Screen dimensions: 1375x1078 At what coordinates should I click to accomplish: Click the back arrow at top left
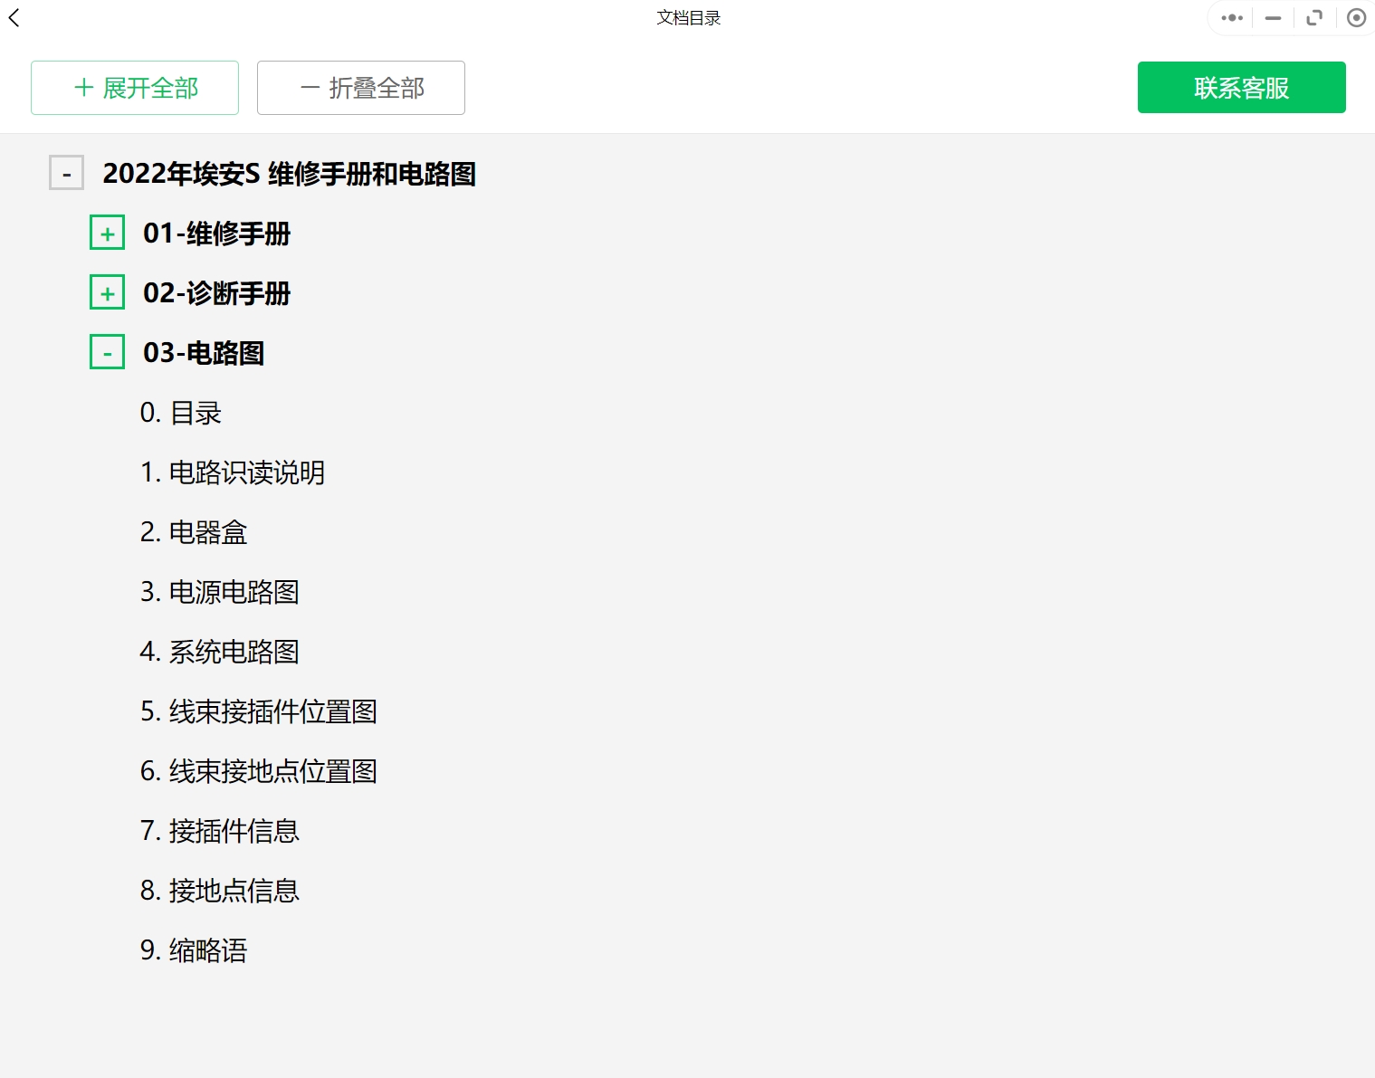pyautogui.click(x=14, y=17)
